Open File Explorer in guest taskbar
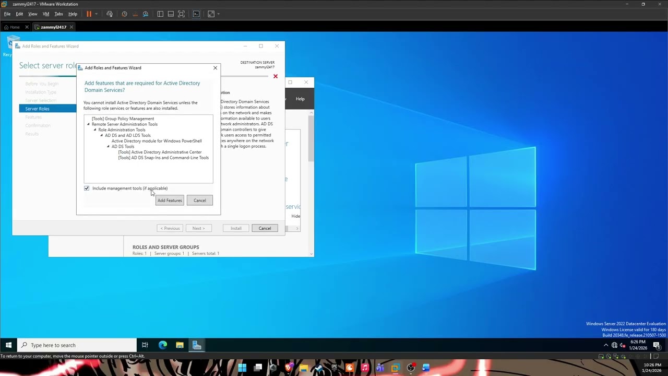Viewport: 668px width, 376px height. (x=180, y=345)
